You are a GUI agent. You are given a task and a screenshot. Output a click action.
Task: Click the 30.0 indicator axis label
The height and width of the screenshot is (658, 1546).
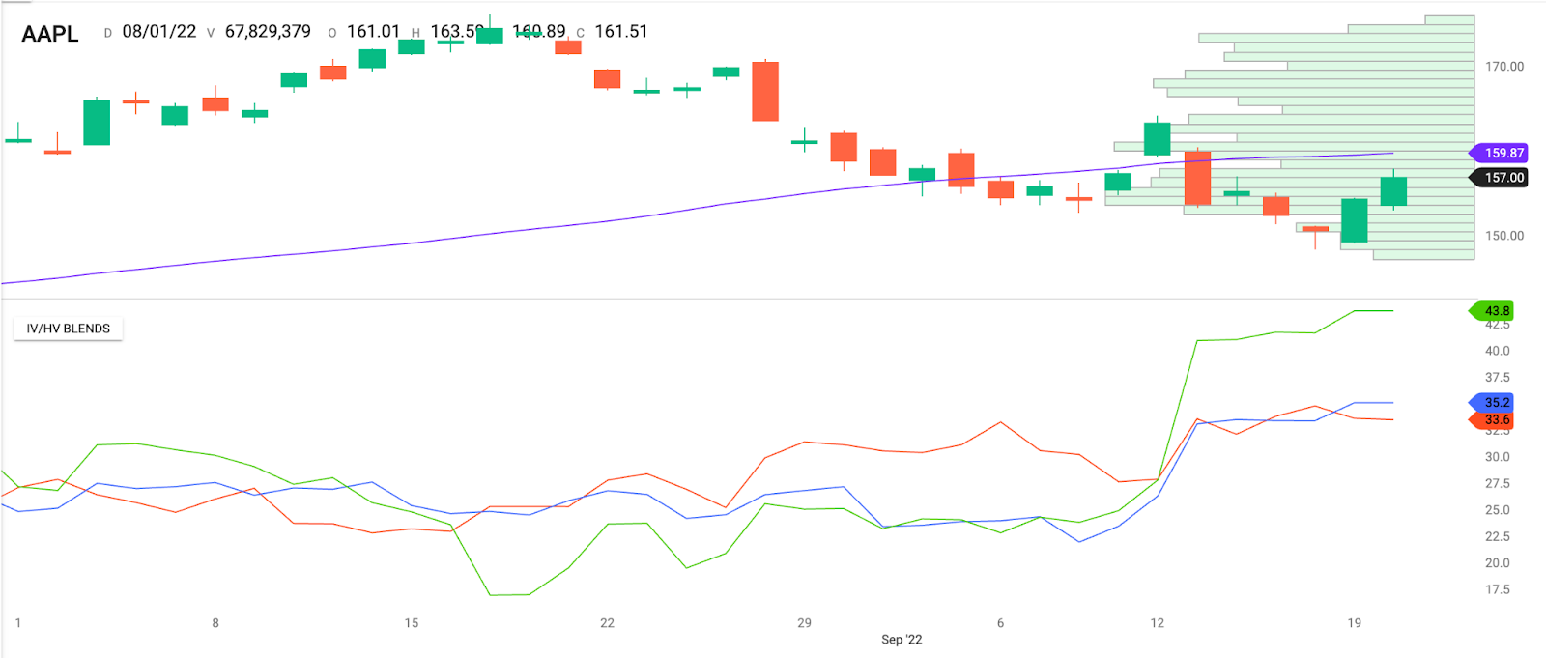tap(1498, 457)
